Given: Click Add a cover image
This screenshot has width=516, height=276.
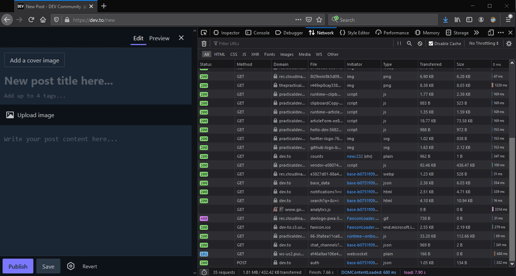Looking at the screenshot, I should pos(35,60).
